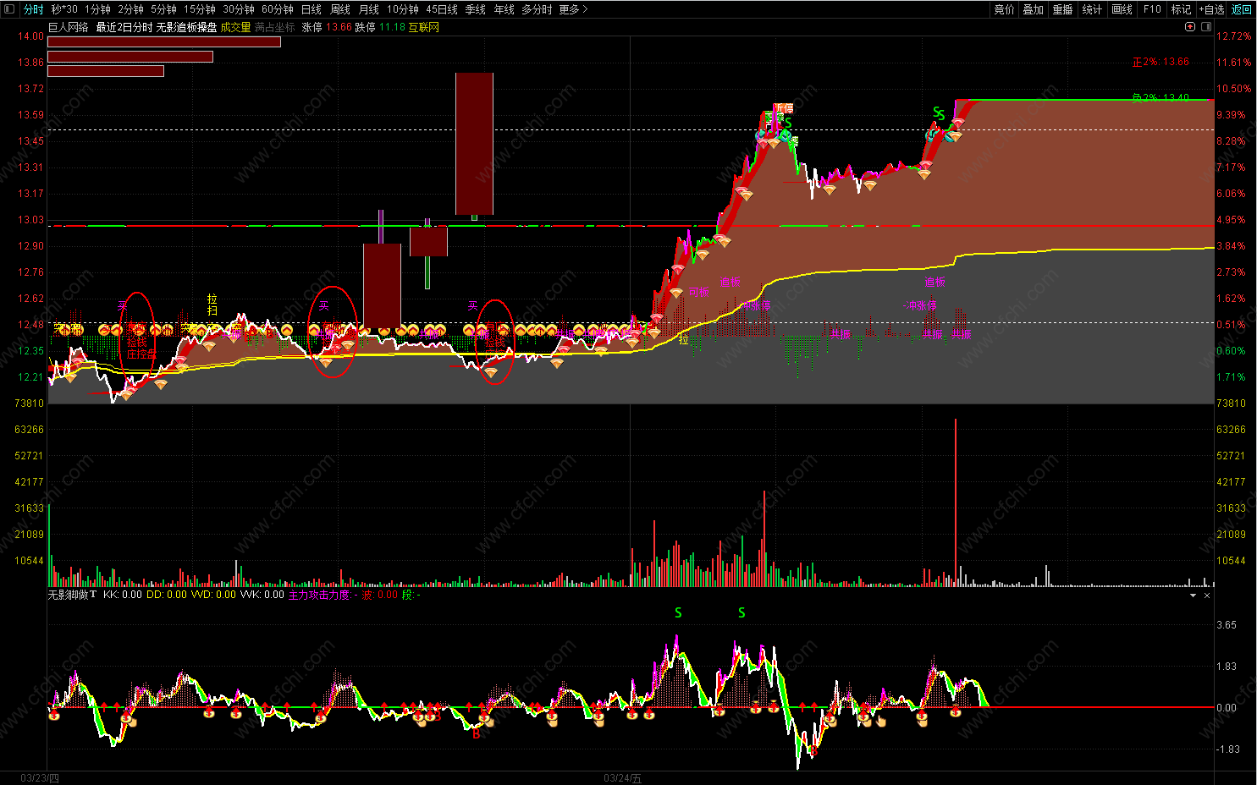Screen dimensions: 1257x785
Task: Click the 竞价 auction button
Action: [x=1004, y=9]
